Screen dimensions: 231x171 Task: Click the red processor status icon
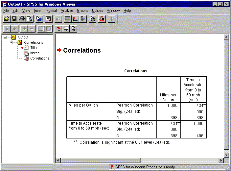112,167
